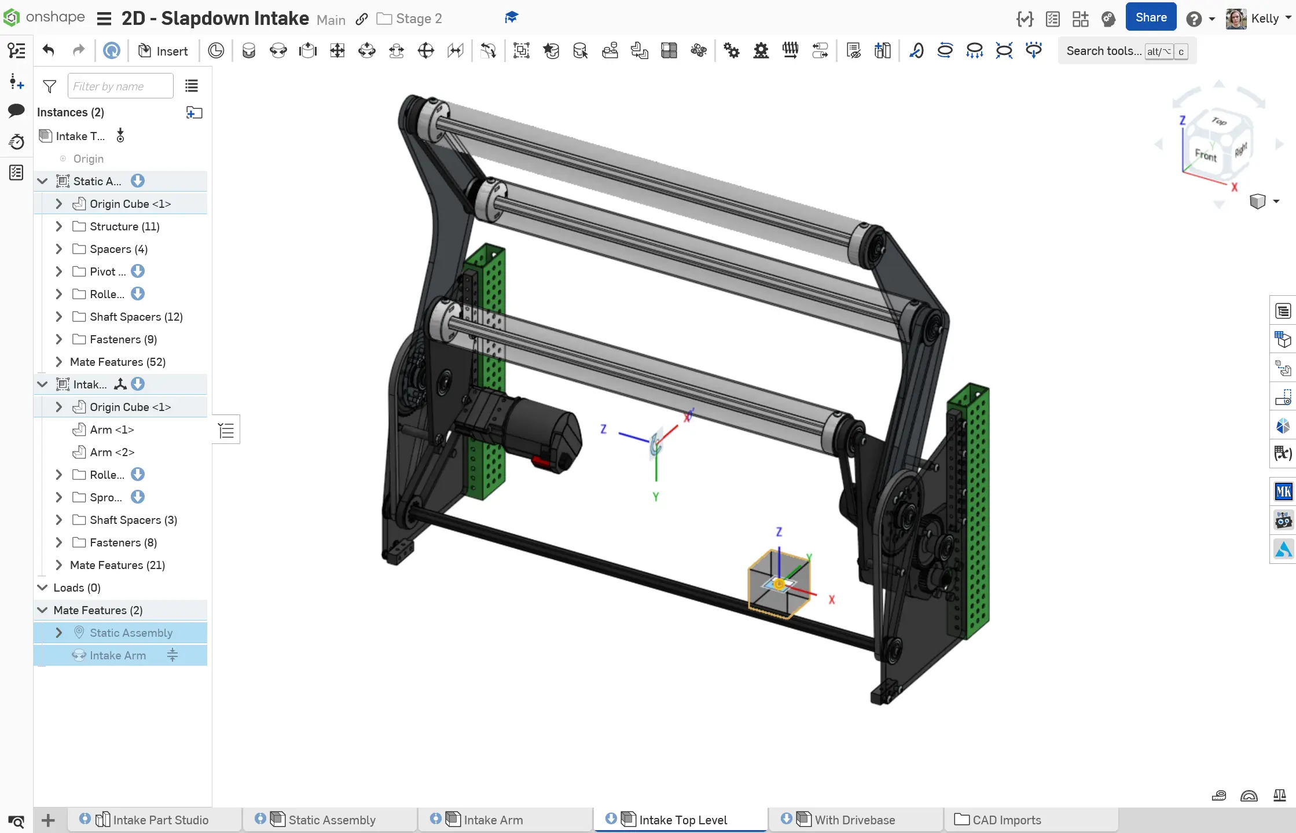Toggle the filter funnel in instance list

[x=50, y=86]
